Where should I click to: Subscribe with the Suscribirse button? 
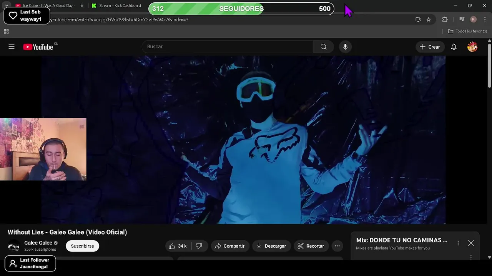point(82,246)
